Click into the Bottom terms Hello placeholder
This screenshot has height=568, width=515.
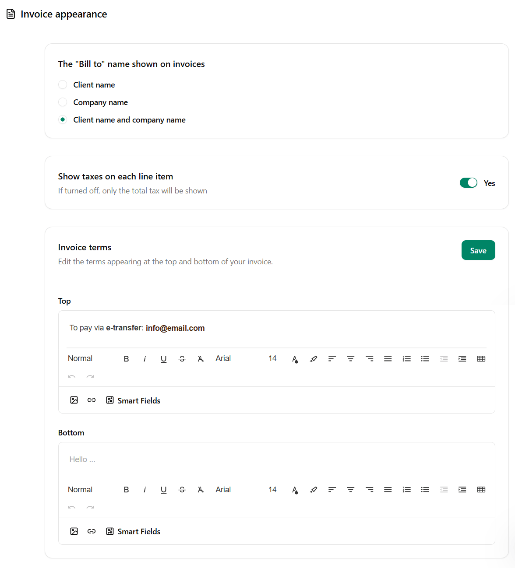pyautogui.click(x=82, y=459)
